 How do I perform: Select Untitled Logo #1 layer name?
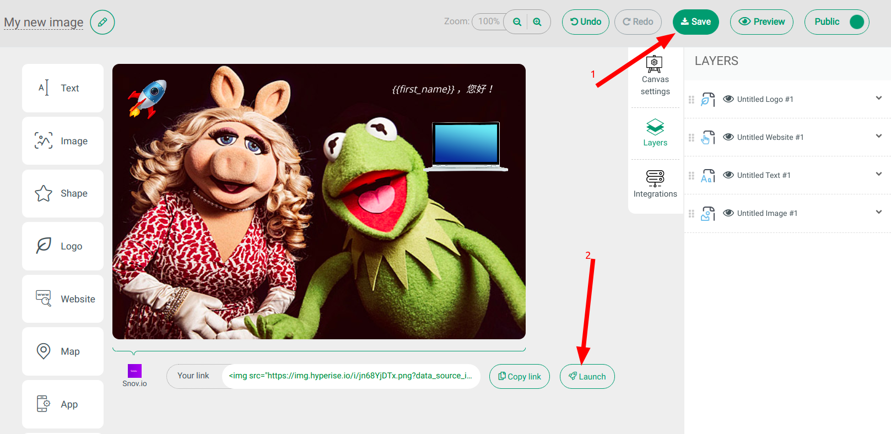point(765,99)
